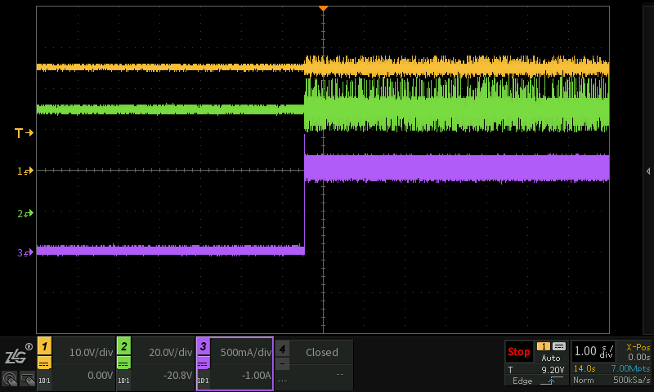Select the 14.0s record time readout
This screenshot has width=654, height=392.
(585, 368)
